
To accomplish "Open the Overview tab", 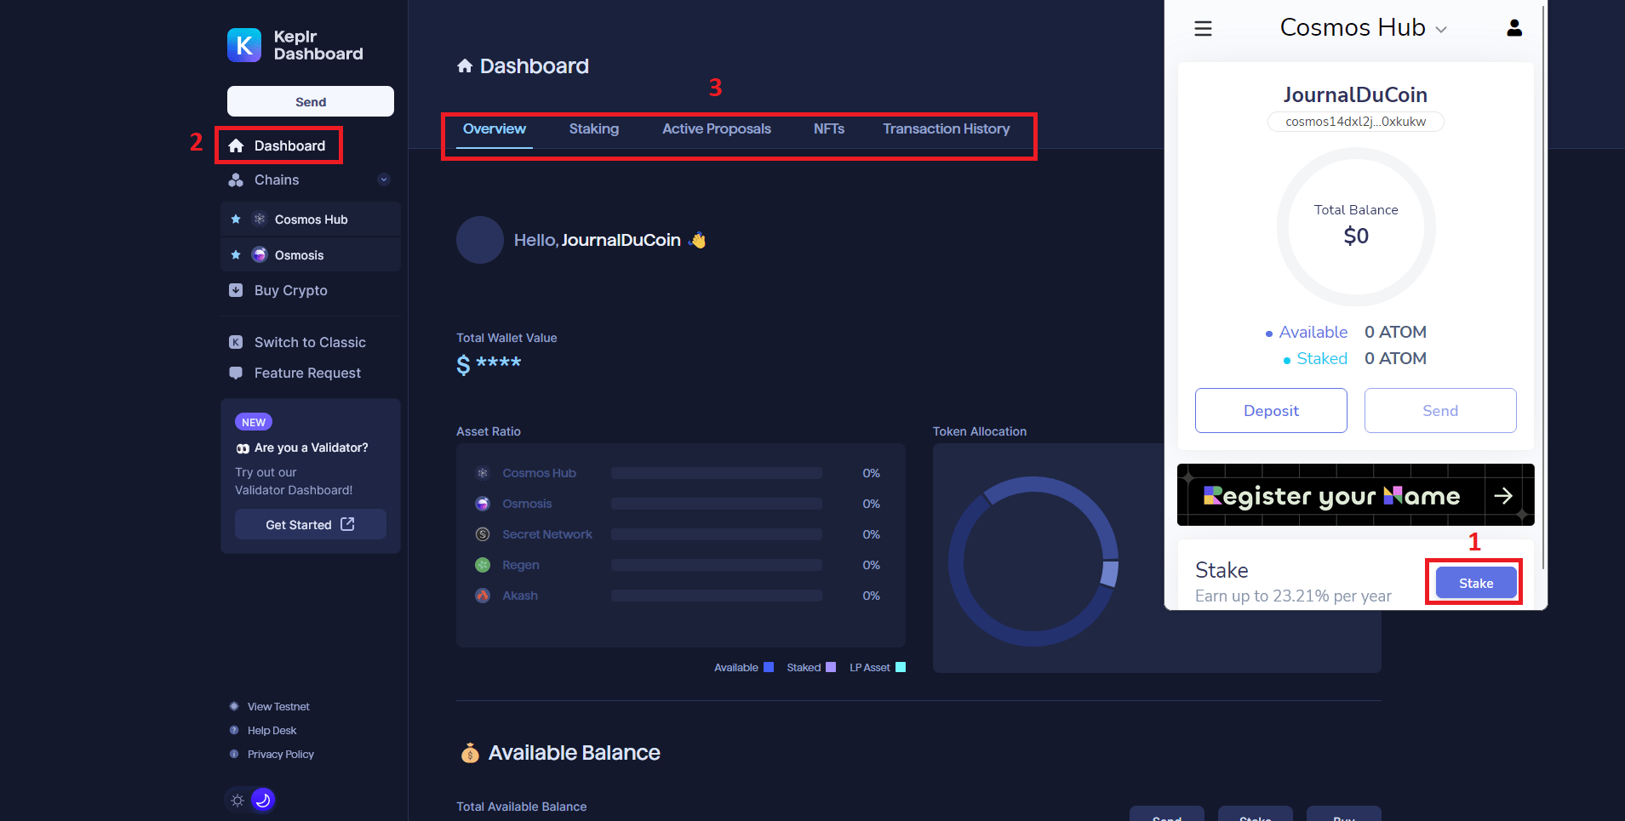I will pyautogui.click(x=495, y=129).
